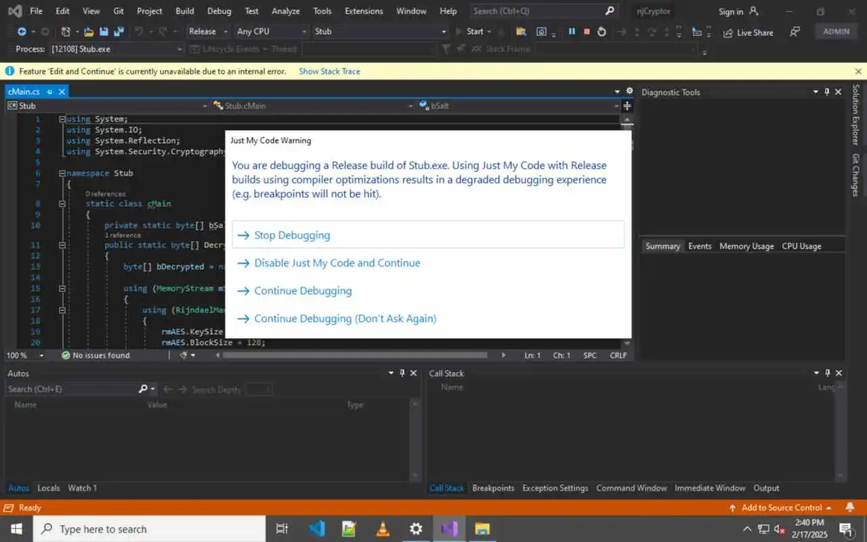Open File Explorer from the taskbar
This screenshot has width=867, height=542.
coord(482,528)
